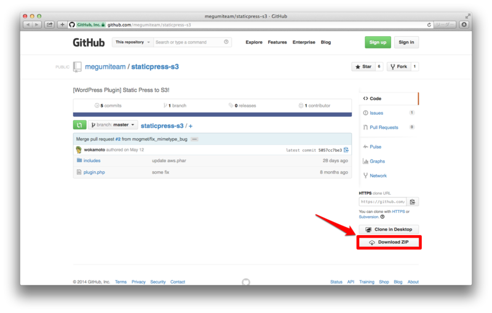Click the search help question mark icon

point(226,42)
